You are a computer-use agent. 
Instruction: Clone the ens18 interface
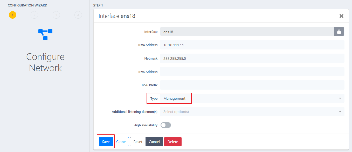[121, 142]
